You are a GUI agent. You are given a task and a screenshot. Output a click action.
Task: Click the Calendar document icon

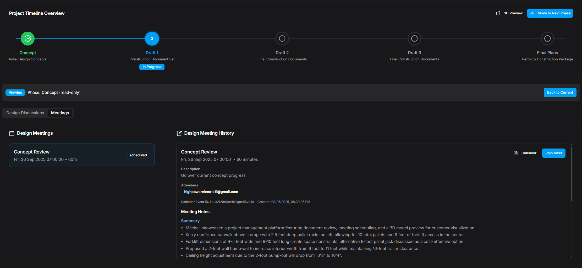pyautogui.click(x=515, y=153)
